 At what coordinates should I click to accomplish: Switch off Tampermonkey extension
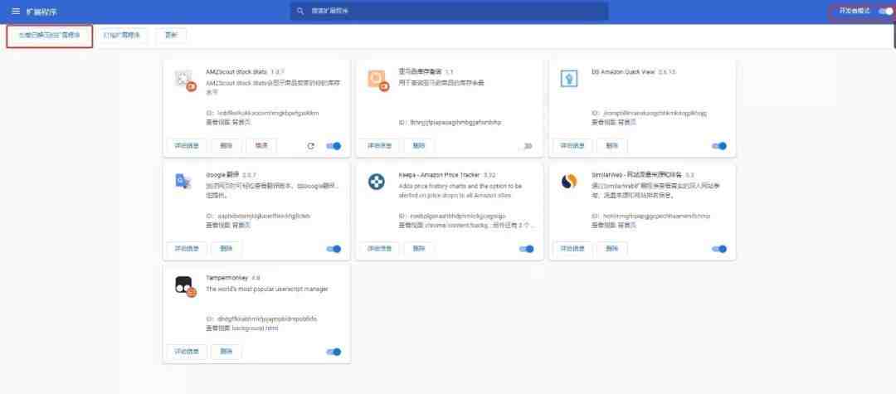coord(334,352)
